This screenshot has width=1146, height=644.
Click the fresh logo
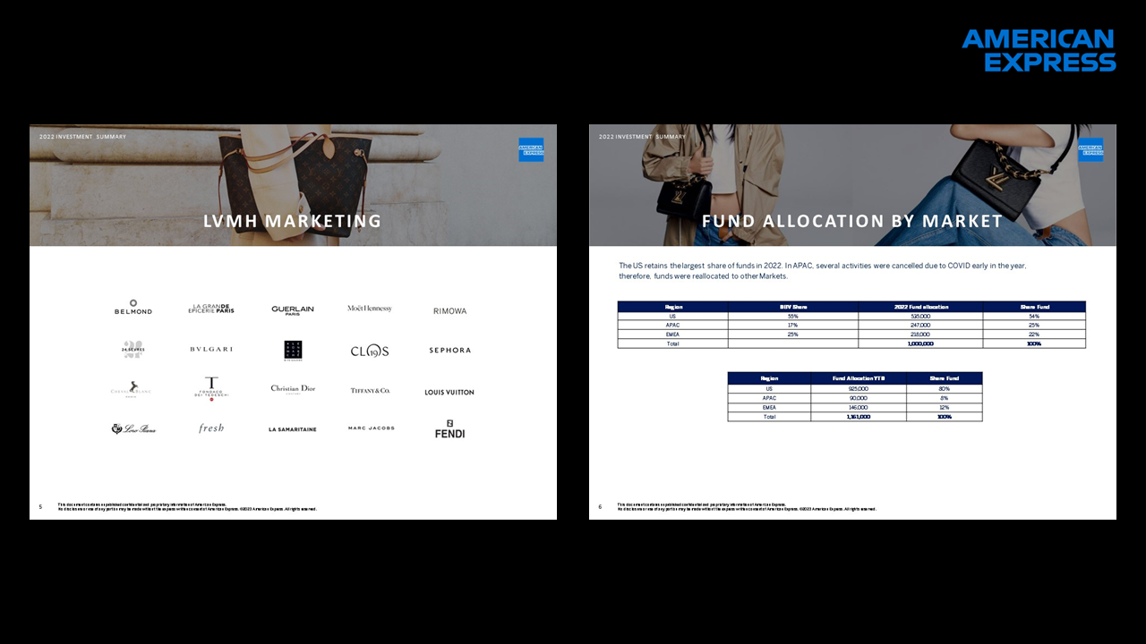[x=211, y=428]
